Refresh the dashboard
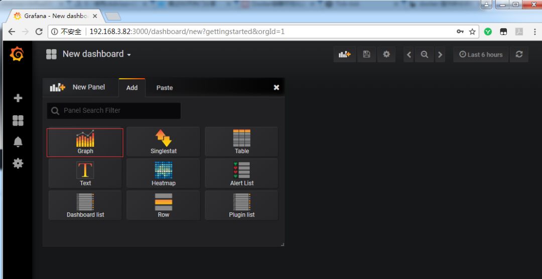Image resolution: width=542 pixels, height=279 pixels. [x=519, y=55]
